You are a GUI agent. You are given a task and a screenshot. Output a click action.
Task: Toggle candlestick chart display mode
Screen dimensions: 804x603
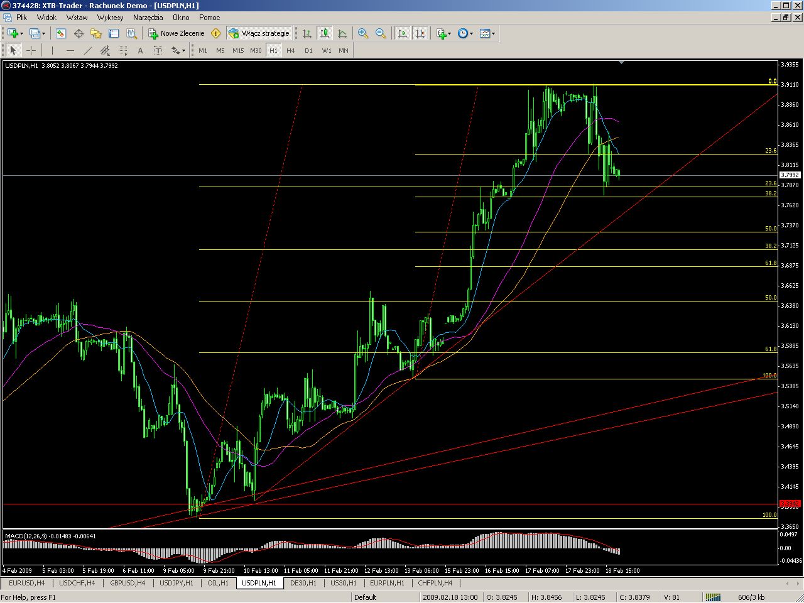[325, 33]
